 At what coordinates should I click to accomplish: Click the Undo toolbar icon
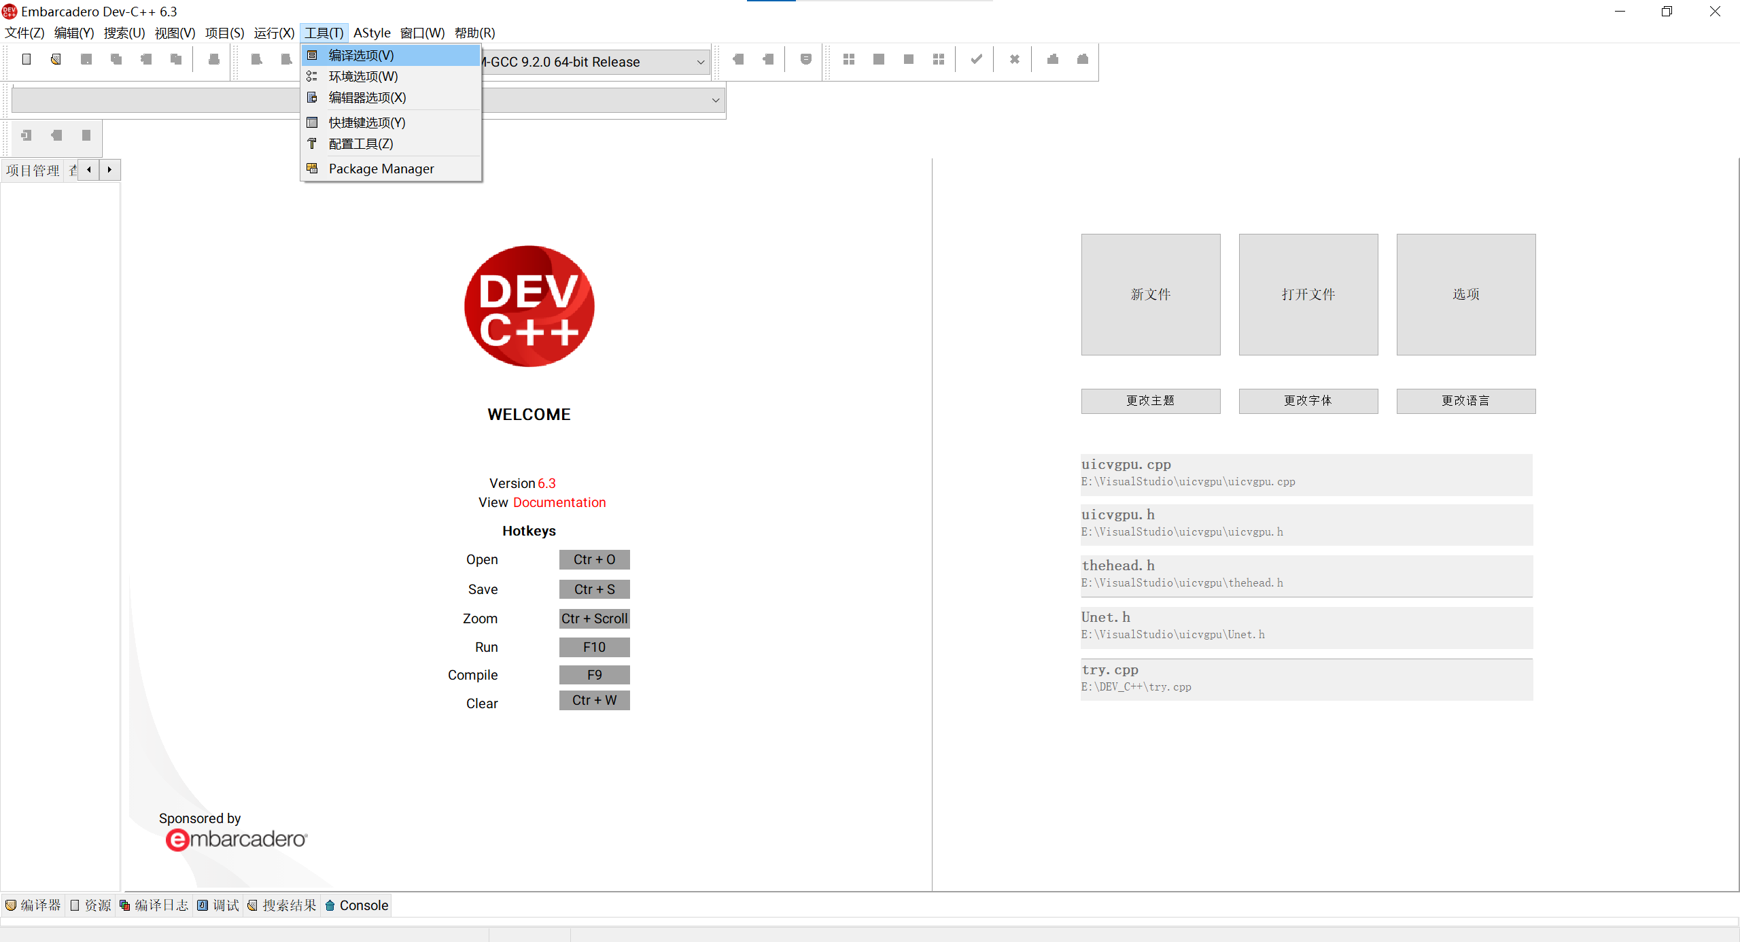(x=256, y=59)
